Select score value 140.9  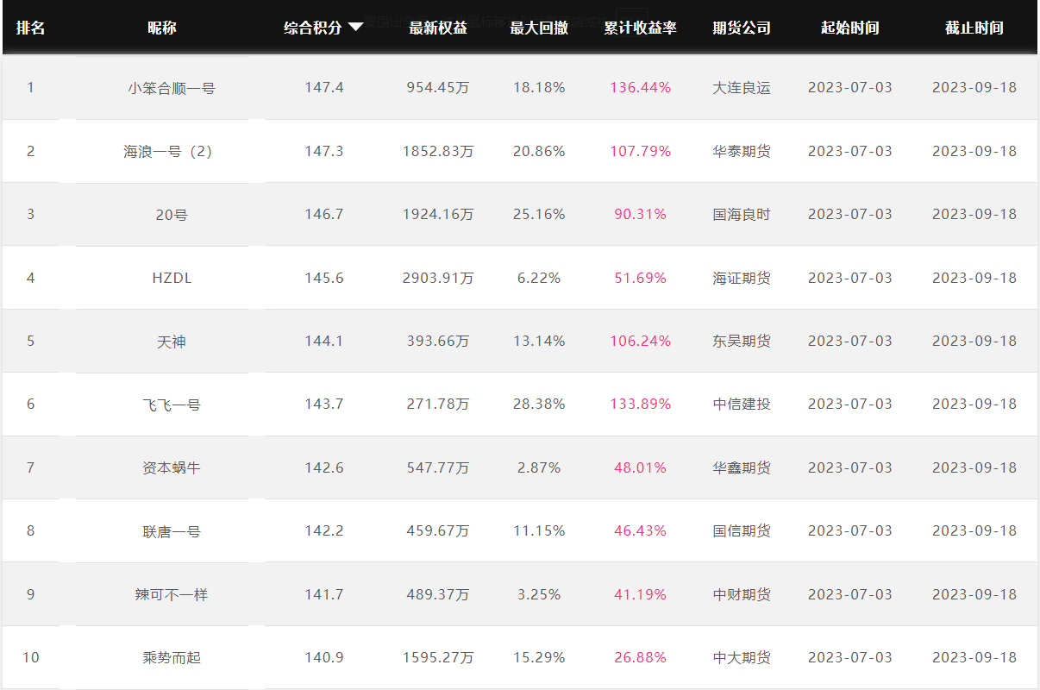click(x=324, y=657)
